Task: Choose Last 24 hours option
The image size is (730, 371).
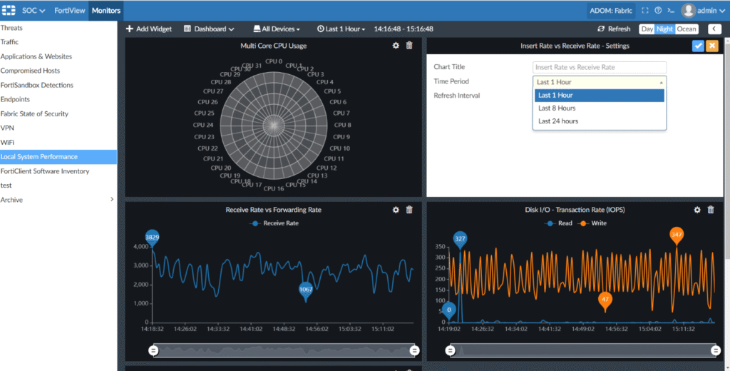Action: coord(558,121)
